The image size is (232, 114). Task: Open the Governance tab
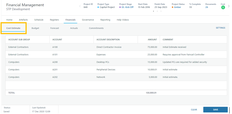[88, 20]
